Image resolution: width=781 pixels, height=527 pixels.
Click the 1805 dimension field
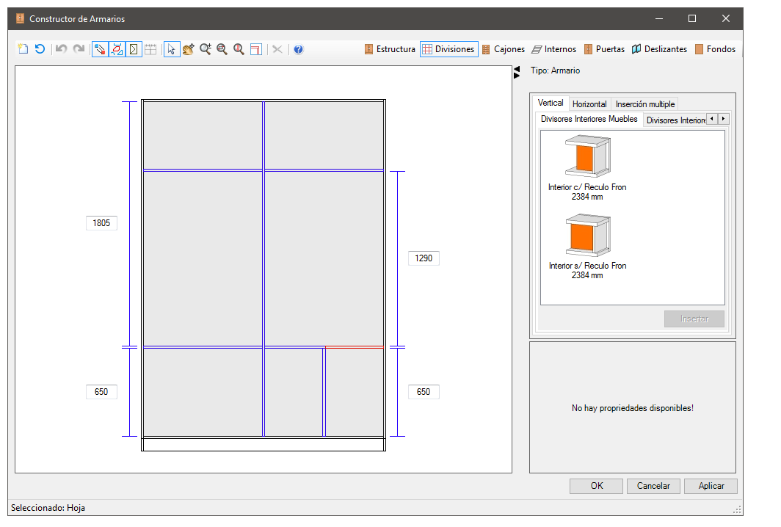[x=101, y=222]
